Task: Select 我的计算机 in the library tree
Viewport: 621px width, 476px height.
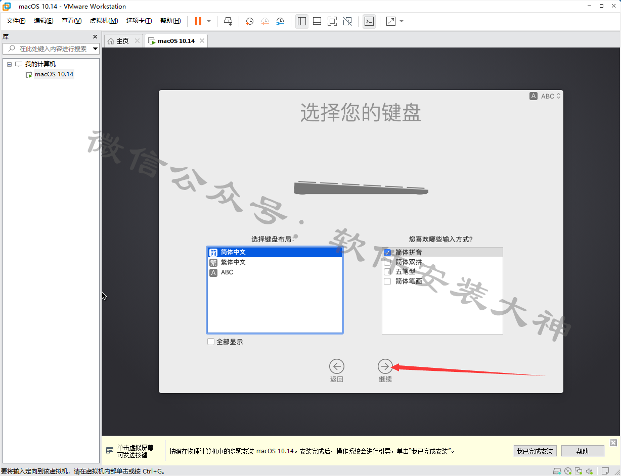Action: (x=40, y=64)
